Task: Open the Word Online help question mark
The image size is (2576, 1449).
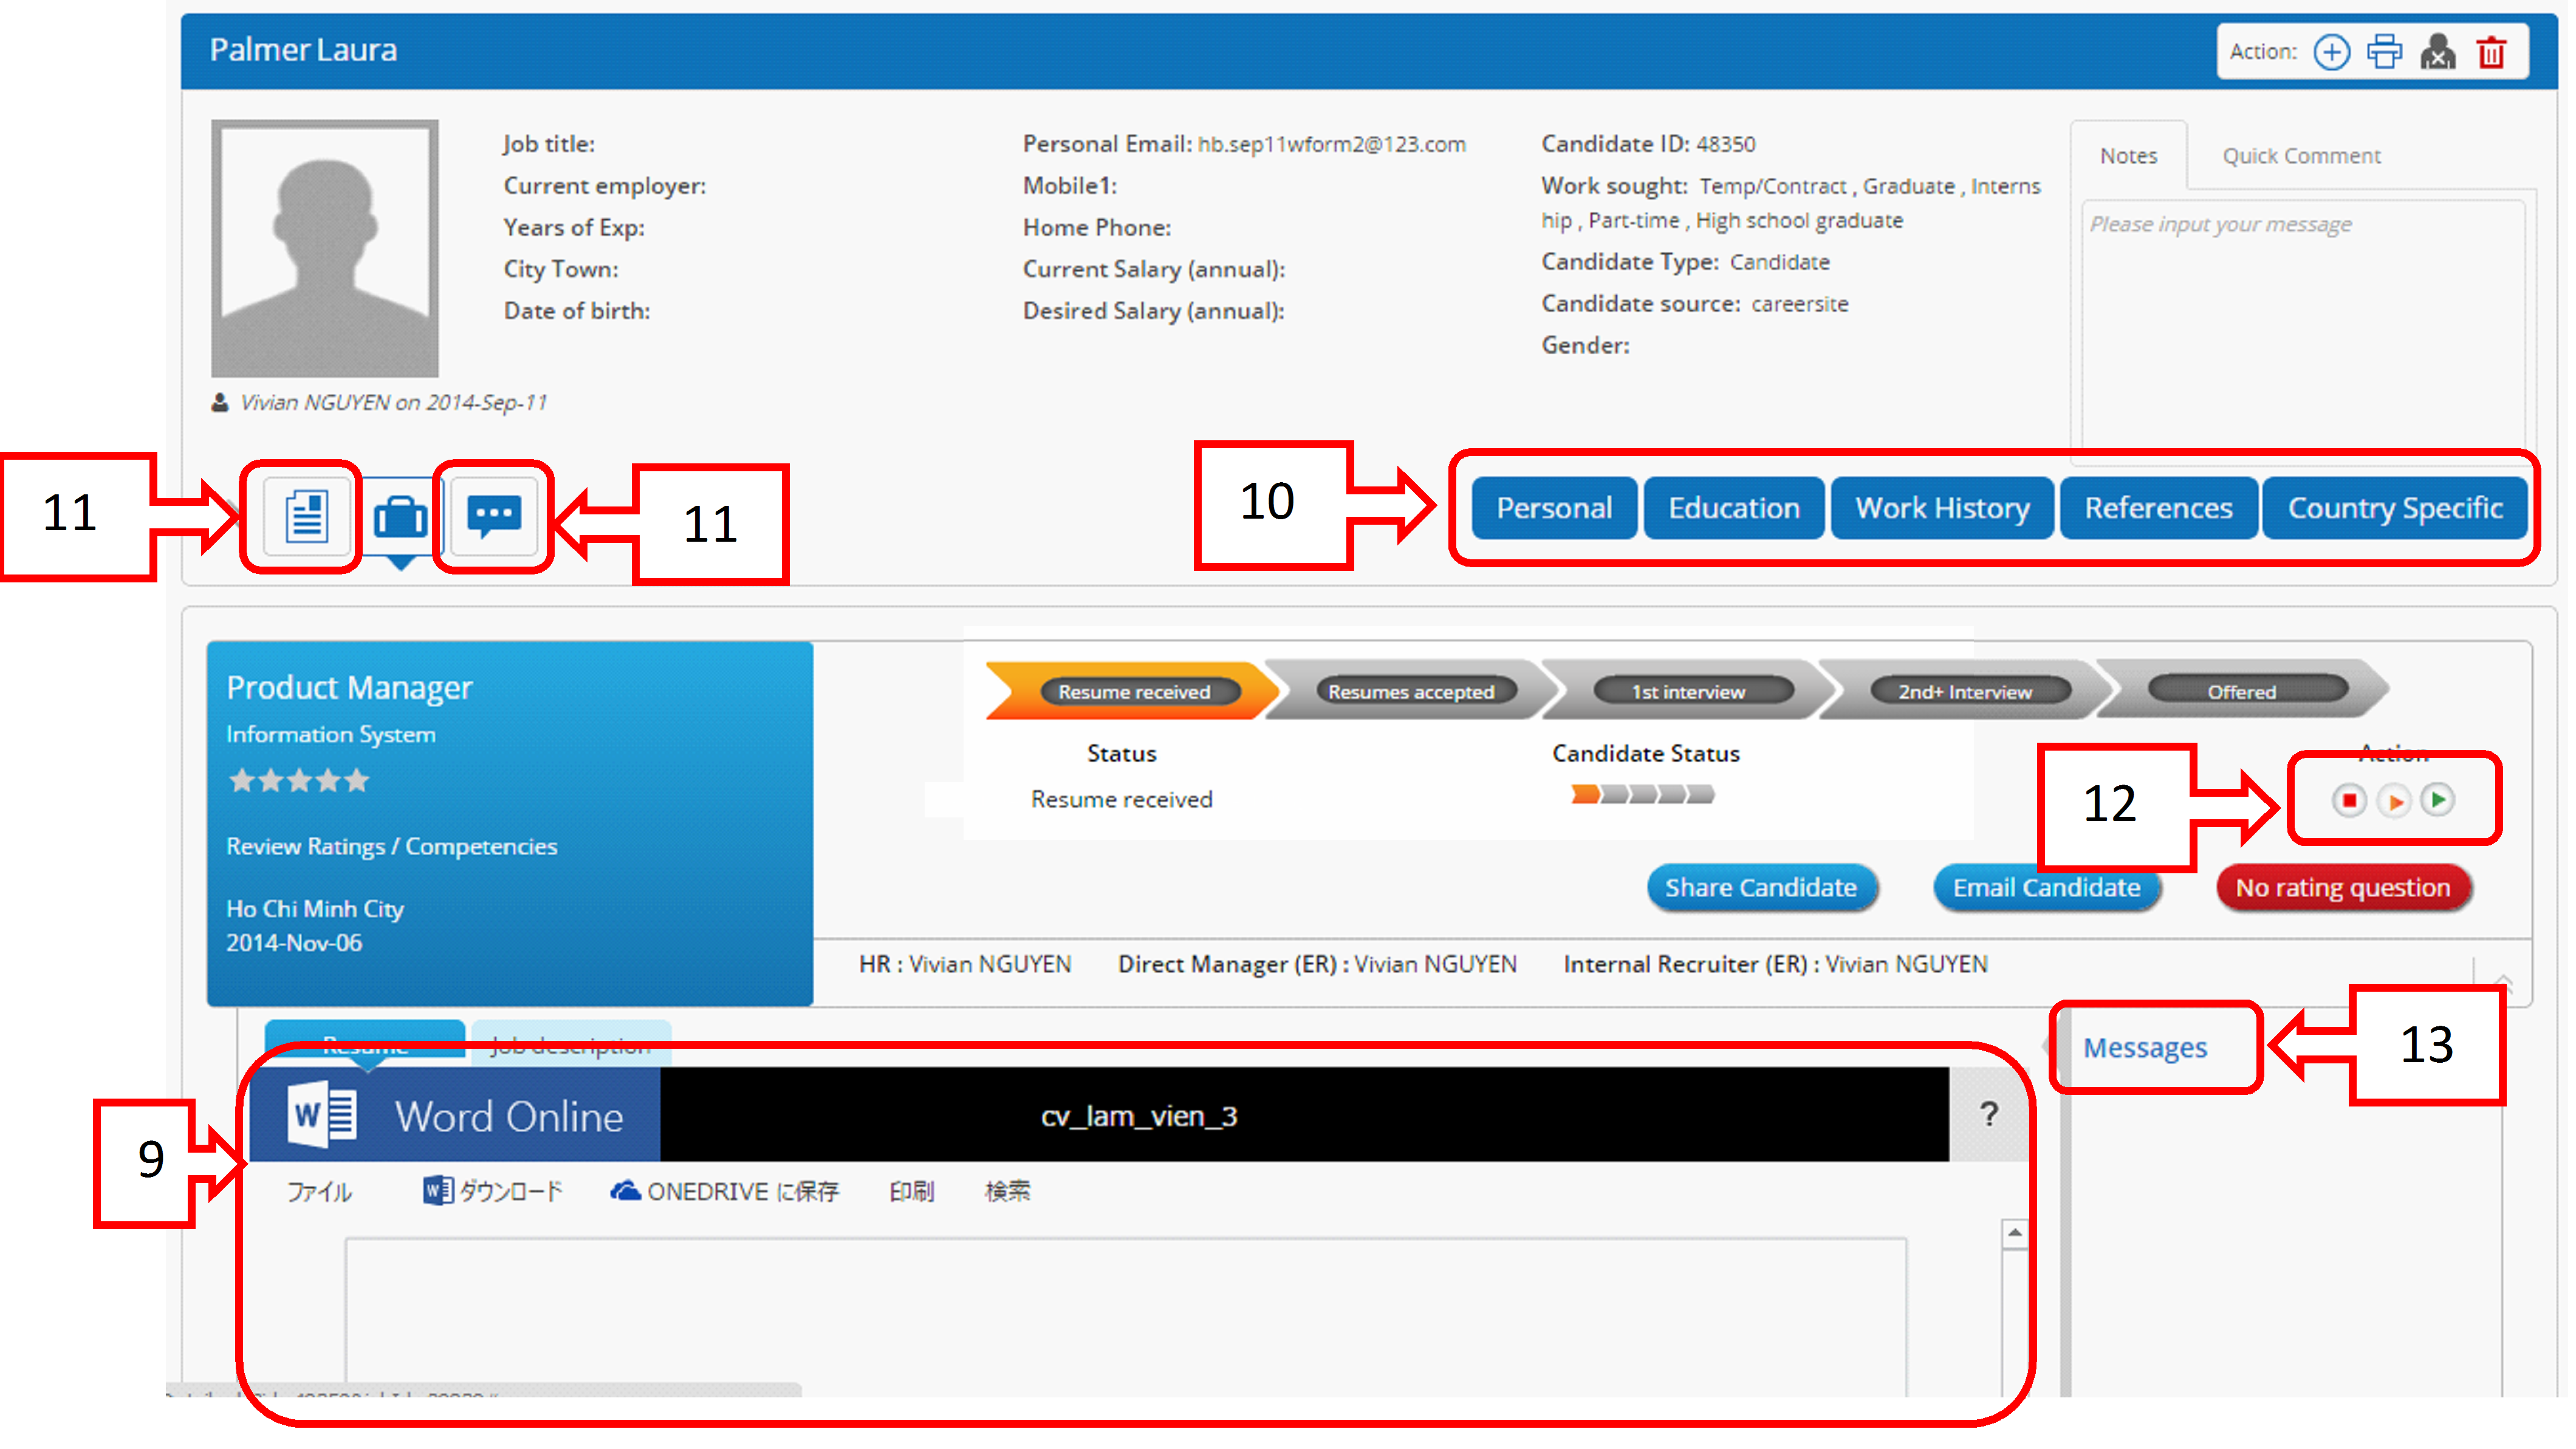Action: [x=1989, y=1114]
